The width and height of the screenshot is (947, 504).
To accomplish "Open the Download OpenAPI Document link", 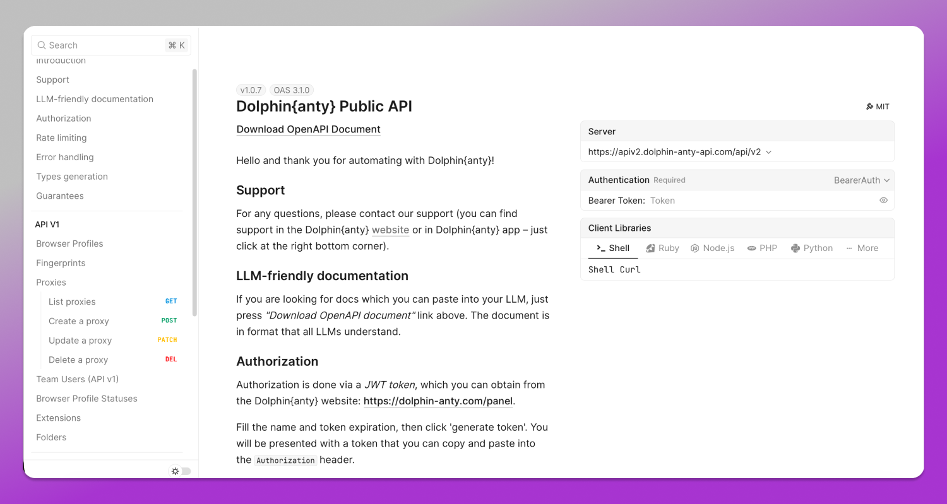I will (x=308, y=129).
